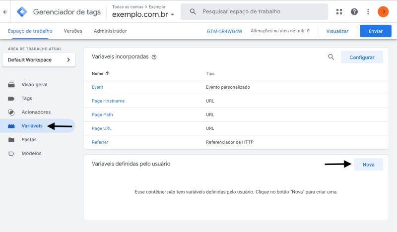397x232 pixels.
Task: Click the search icon in built-in variables
Action: click(331, 57)
